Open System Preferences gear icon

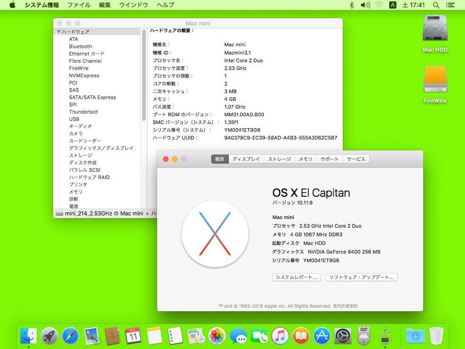(x=343, y=336)
